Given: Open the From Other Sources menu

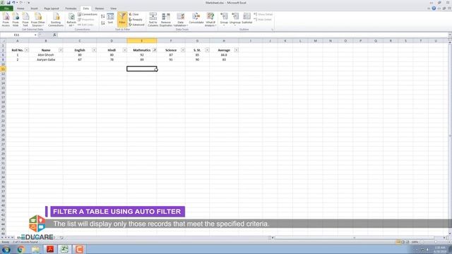Looking at the screenshot, I should tap(37, 20).
